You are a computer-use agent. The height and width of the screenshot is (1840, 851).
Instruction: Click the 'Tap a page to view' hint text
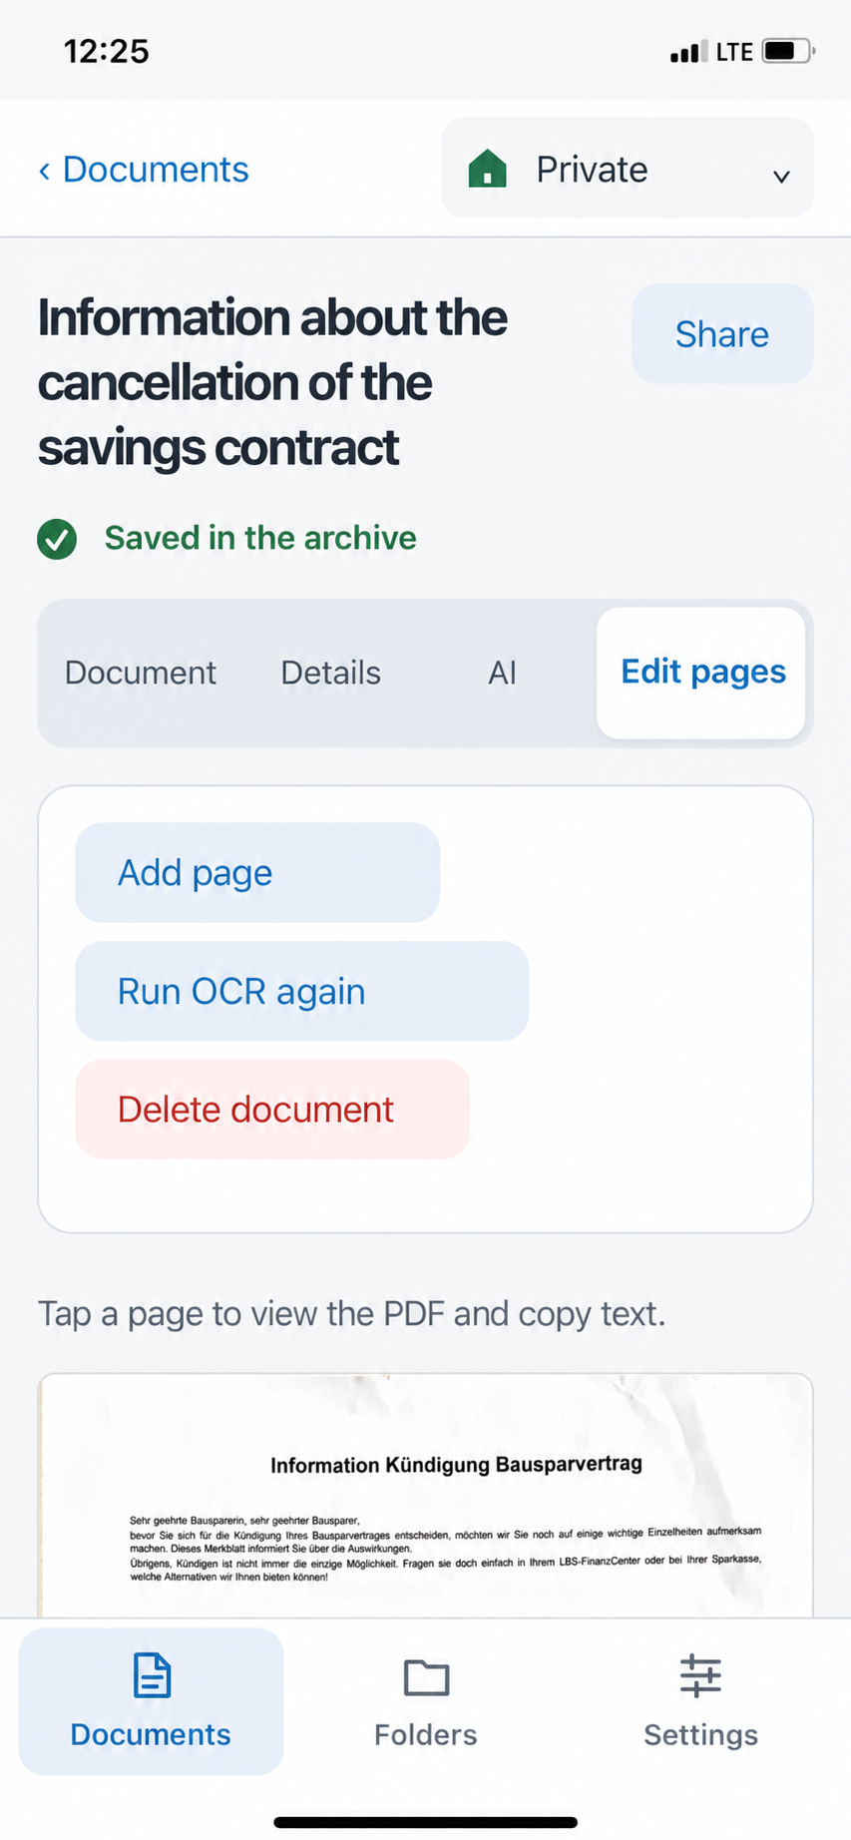[352, 1313]
